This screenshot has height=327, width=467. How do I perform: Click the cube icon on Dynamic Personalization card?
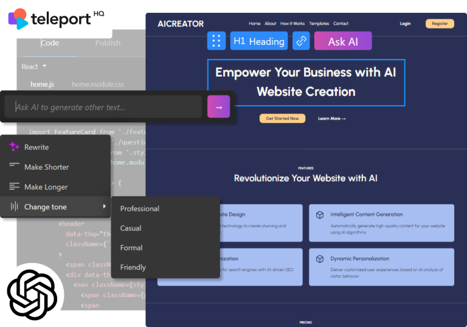coord(320,259)
